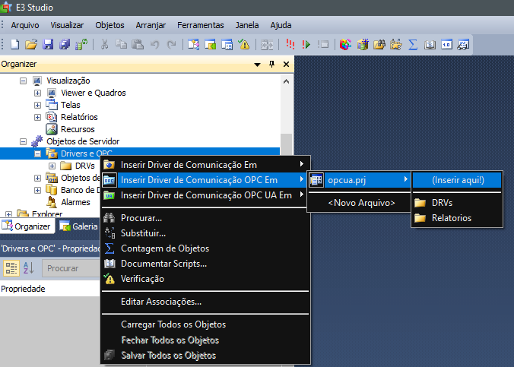Viewport: 514px width, 367px height.
Task: Choose <Novo Arquivo> in the submenu
Action: [x=360, y=203]
